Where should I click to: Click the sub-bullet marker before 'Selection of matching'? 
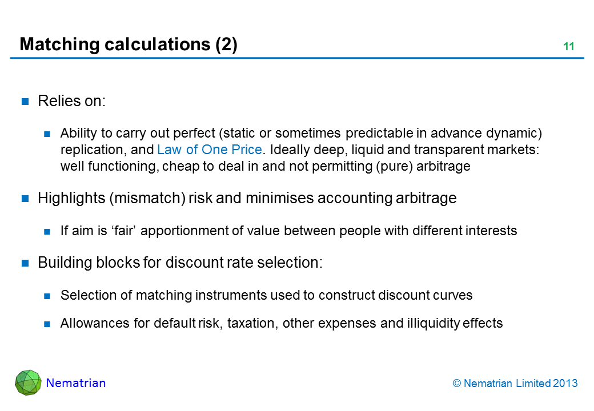49,296
